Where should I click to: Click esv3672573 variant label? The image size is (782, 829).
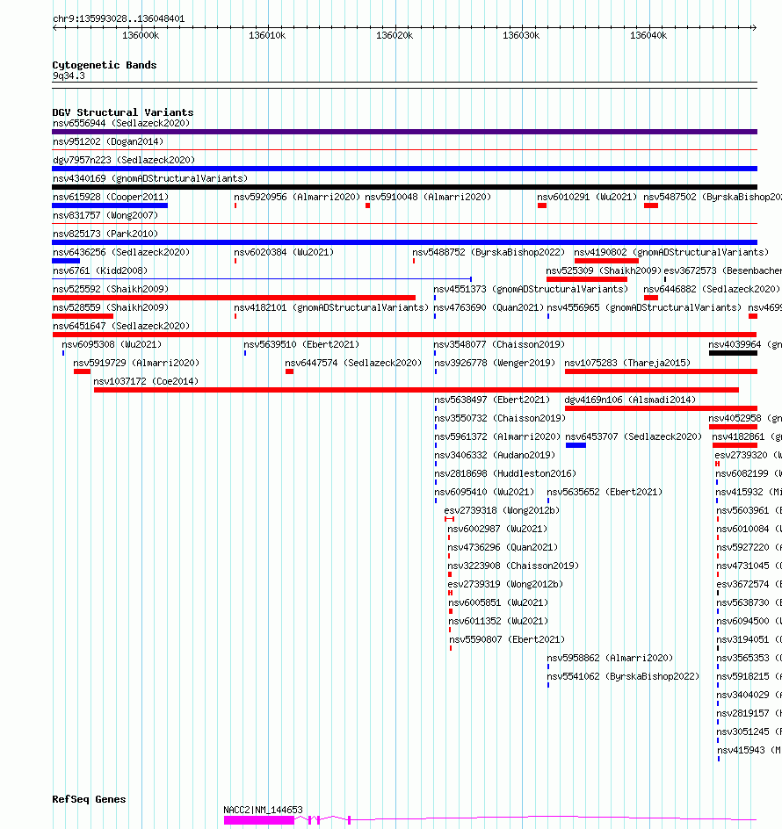[723, 270]
